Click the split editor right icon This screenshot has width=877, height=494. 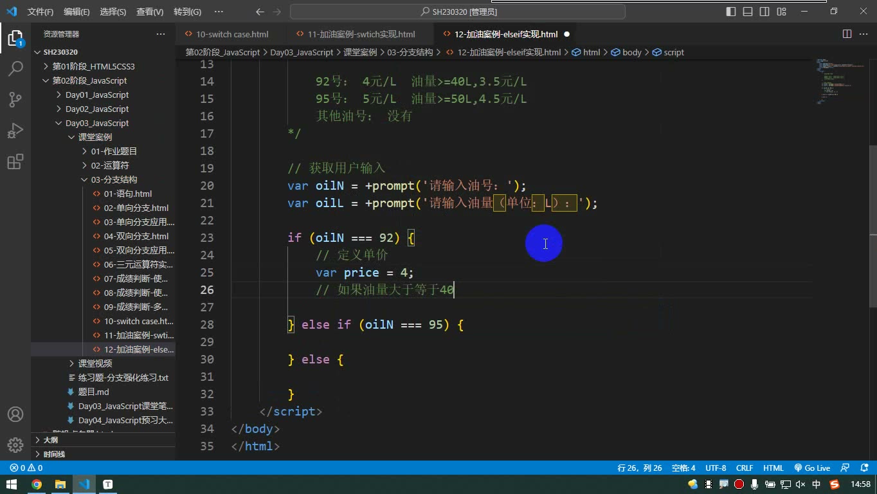847,34
